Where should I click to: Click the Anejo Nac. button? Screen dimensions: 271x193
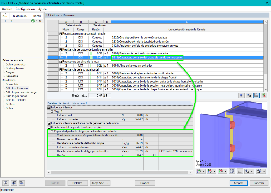(100, 183)
